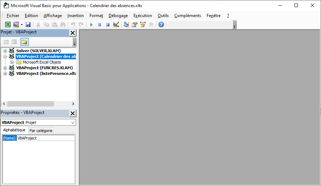Click the Project tree right scroll arrow
321x186 pixels.
[x=73, y=104]
